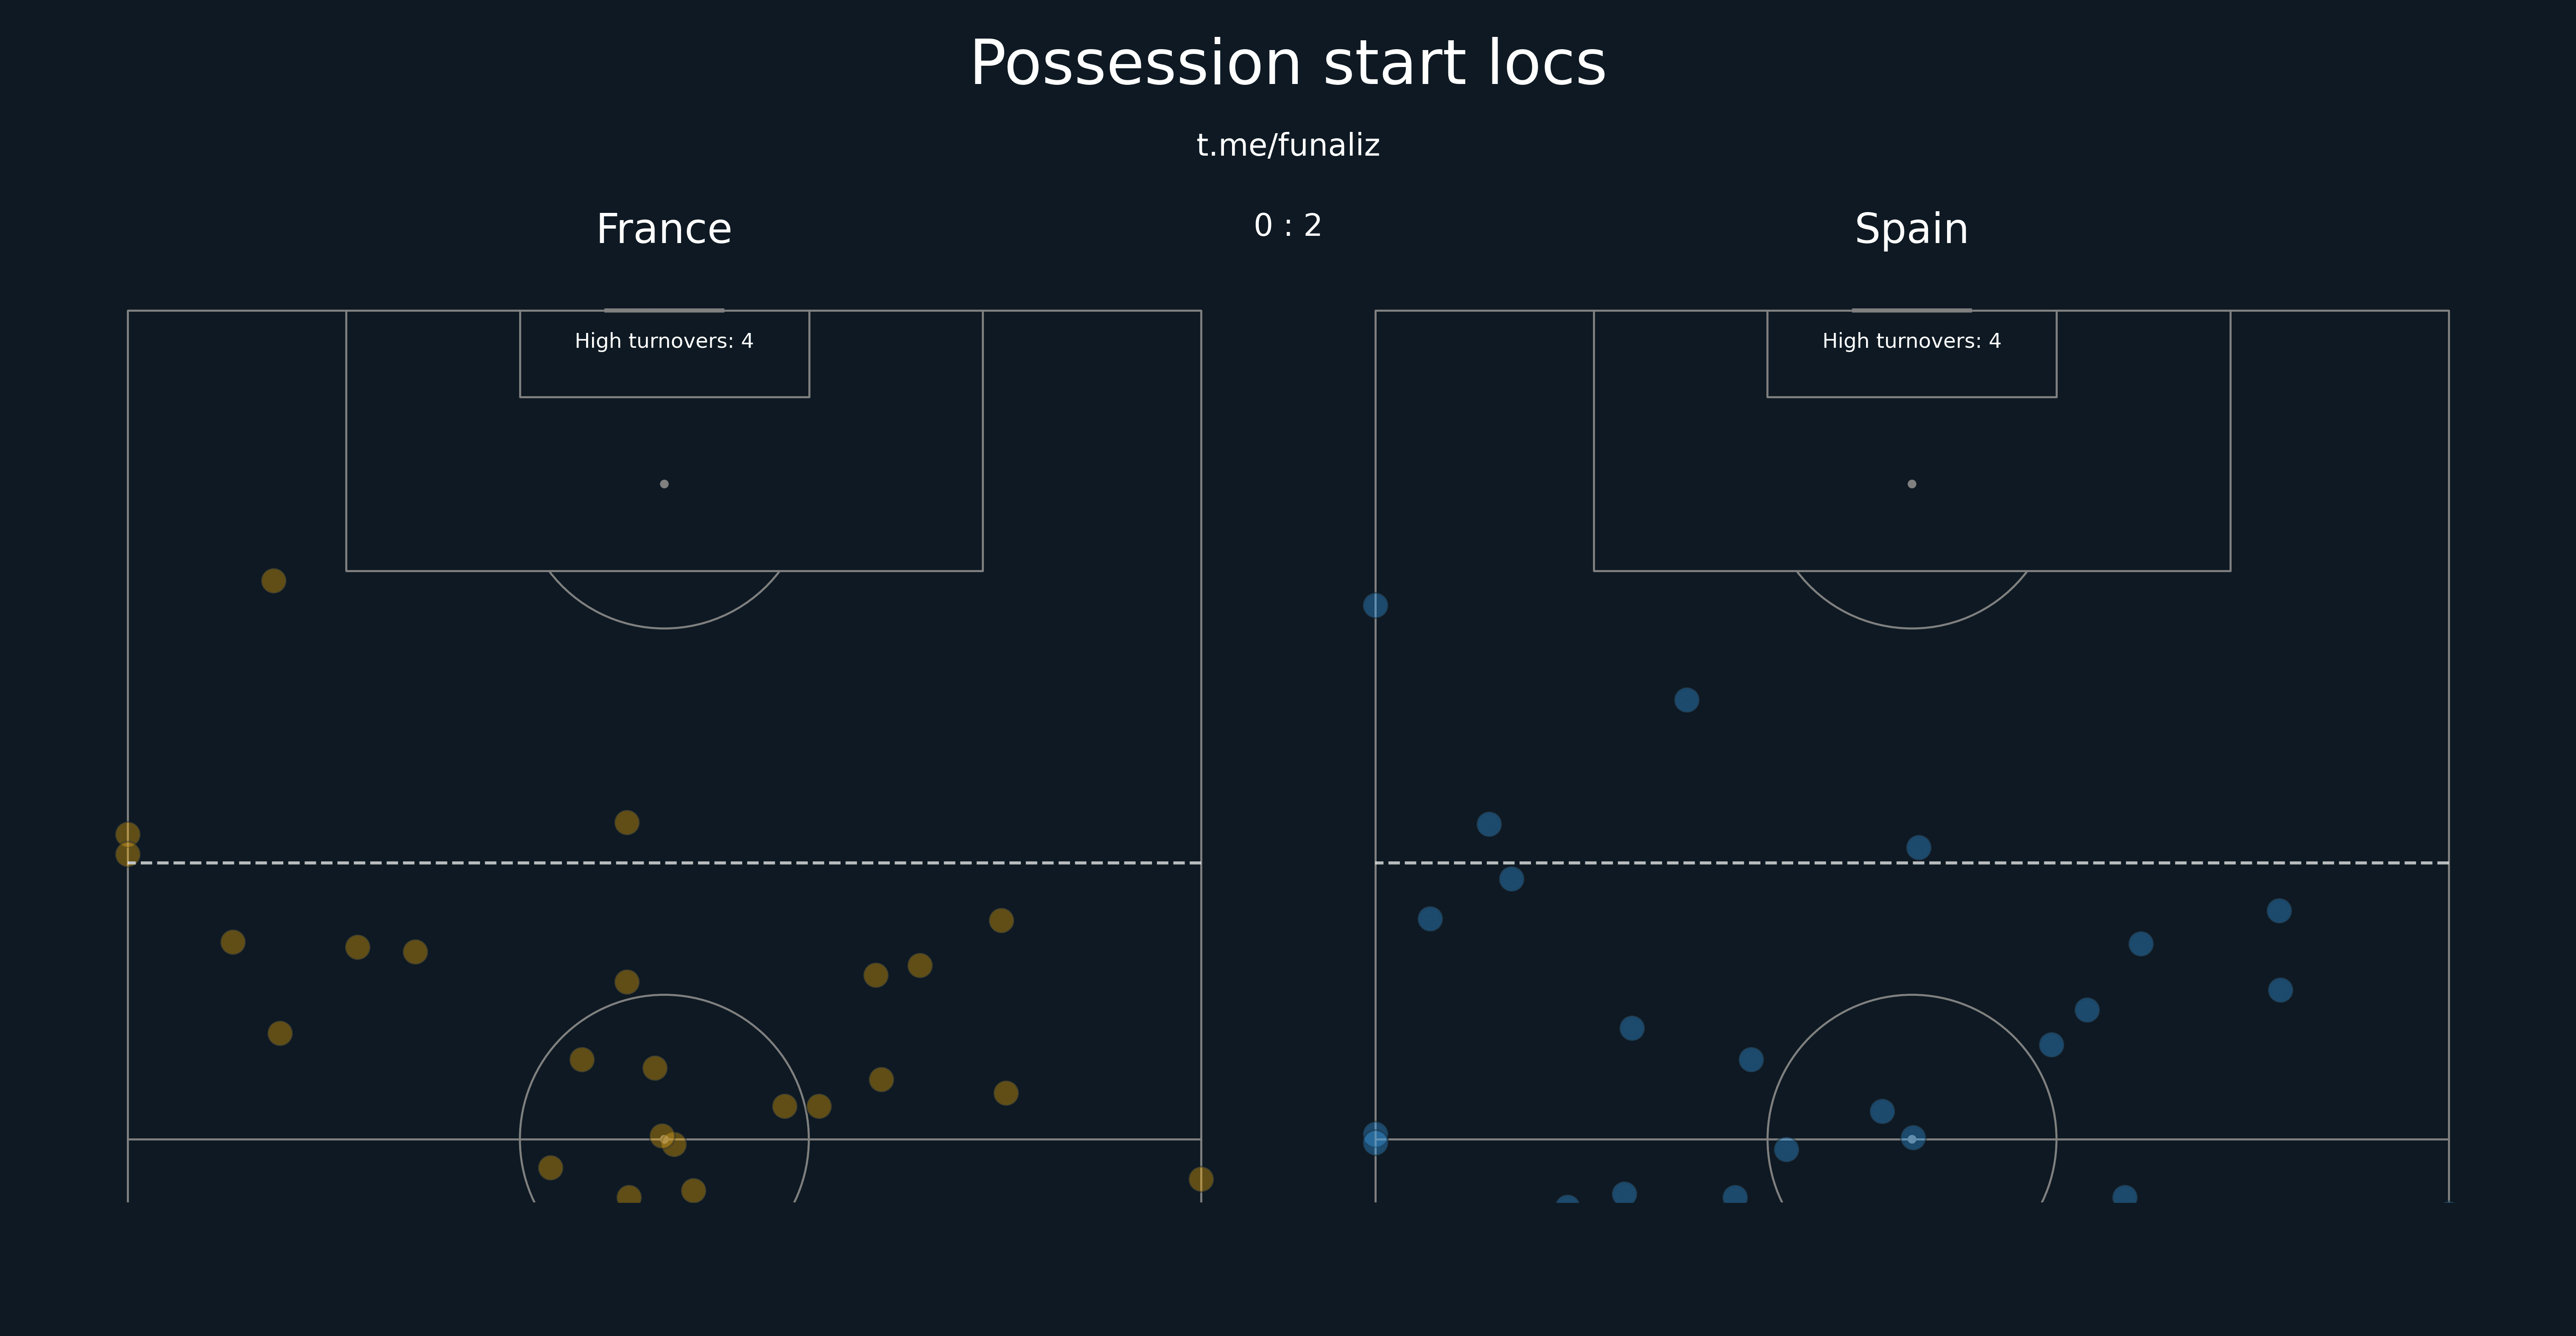Open the t.me/funaliz link text

[1288, 146]
